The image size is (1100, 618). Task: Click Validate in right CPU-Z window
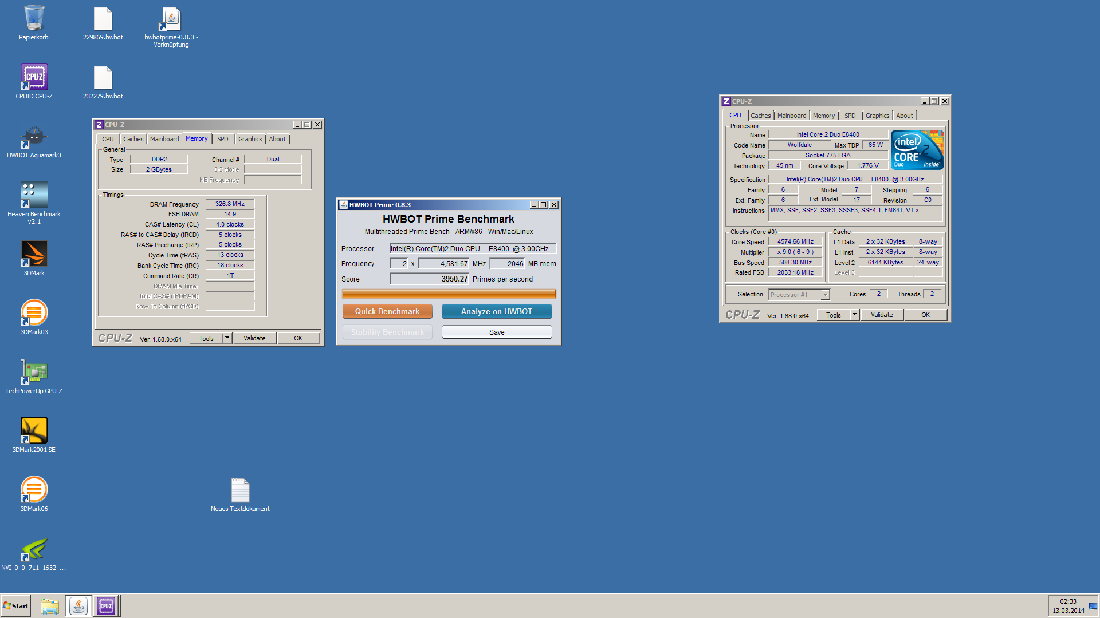pos(882,315)
